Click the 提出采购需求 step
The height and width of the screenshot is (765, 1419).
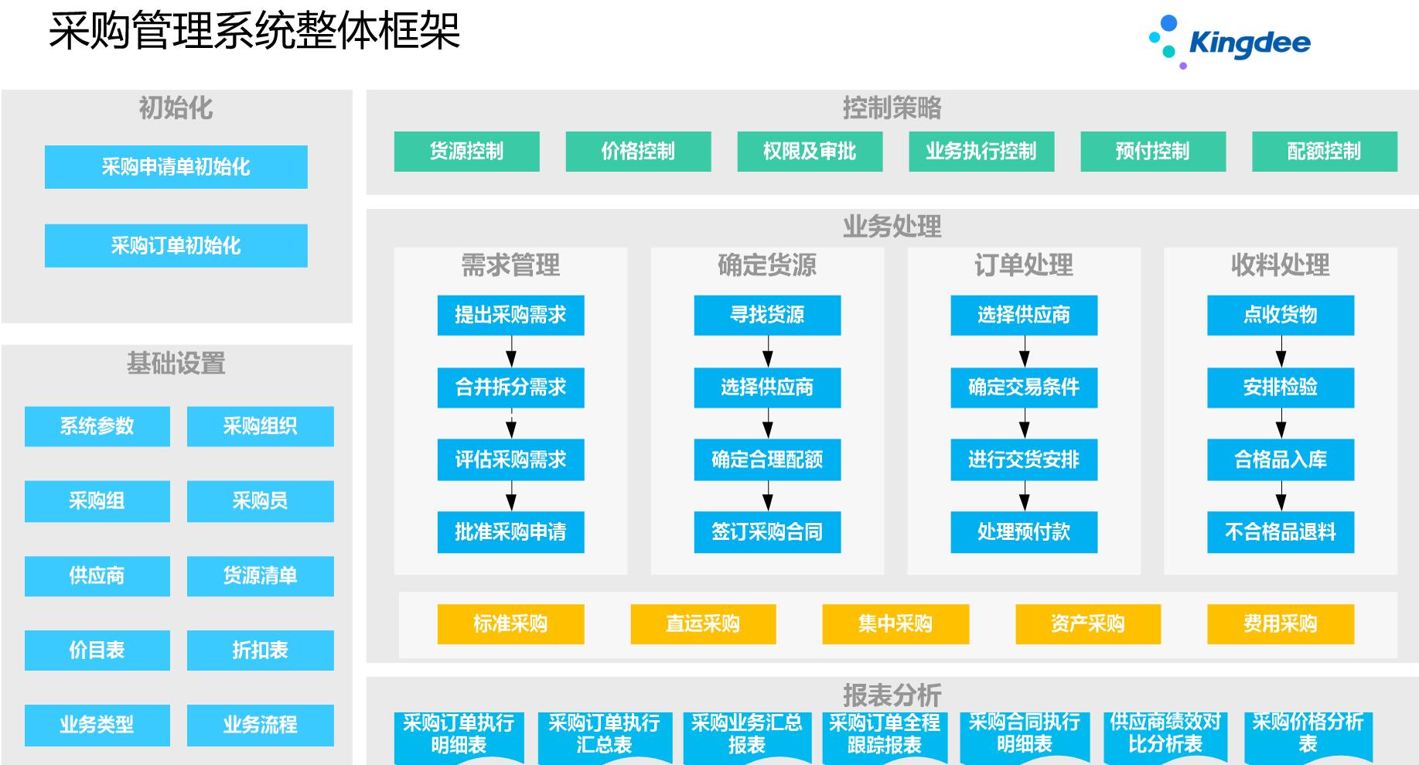point(510,316)
